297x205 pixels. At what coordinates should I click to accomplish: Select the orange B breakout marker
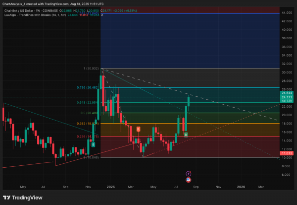point(138,129)
